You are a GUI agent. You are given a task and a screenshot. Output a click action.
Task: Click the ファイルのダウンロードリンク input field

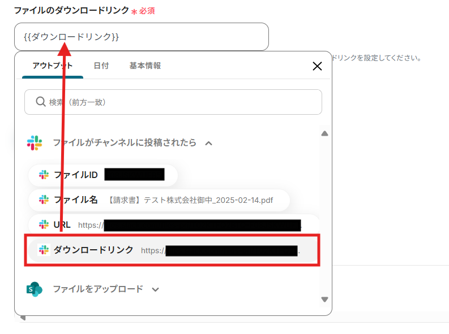[142, 37]
